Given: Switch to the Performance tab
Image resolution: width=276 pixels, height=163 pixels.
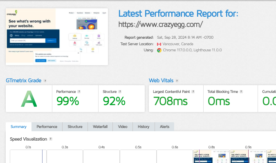Looking at the screenshot, I should coord(47,127).
